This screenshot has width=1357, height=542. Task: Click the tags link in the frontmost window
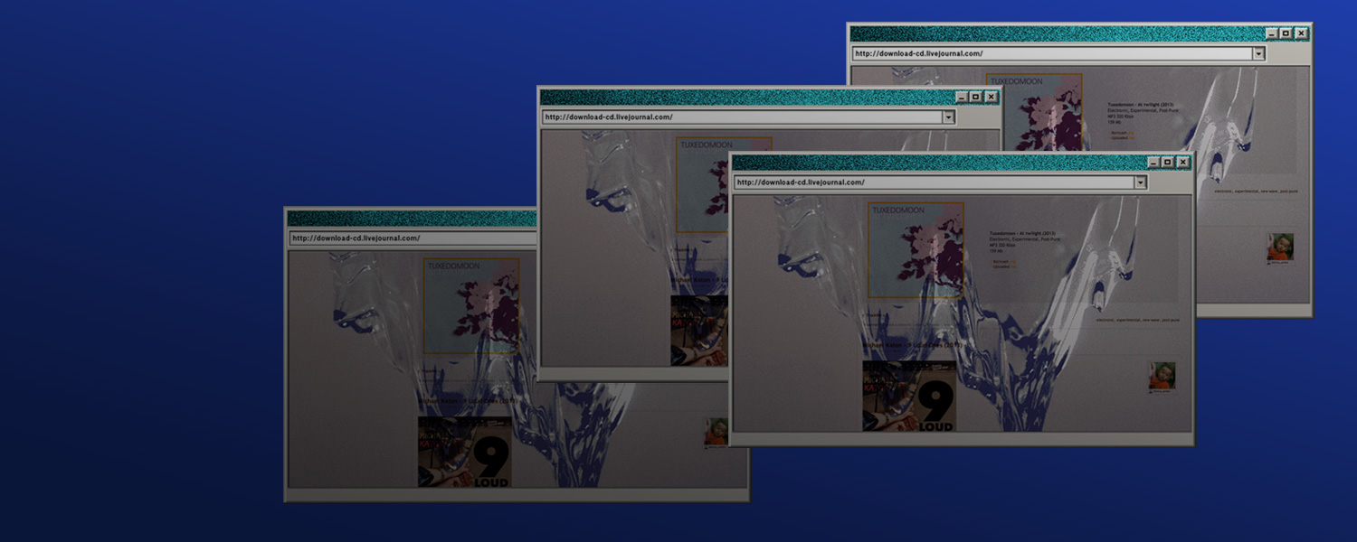point(1138,320)
